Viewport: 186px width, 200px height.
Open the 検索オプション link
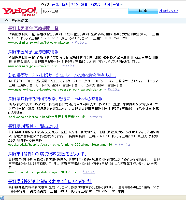tap(168, 11)
